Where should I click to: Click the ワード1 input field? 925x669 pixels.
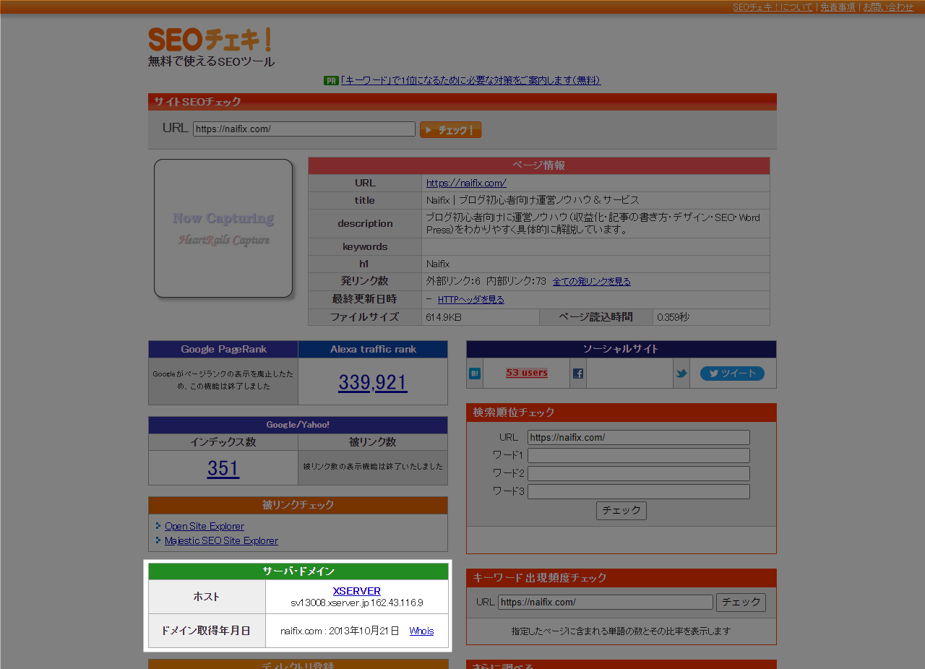pyautogui.click(x=639, y=456)
